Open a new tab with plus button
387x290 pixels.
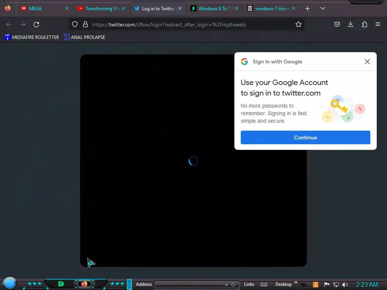pos(307,9)
